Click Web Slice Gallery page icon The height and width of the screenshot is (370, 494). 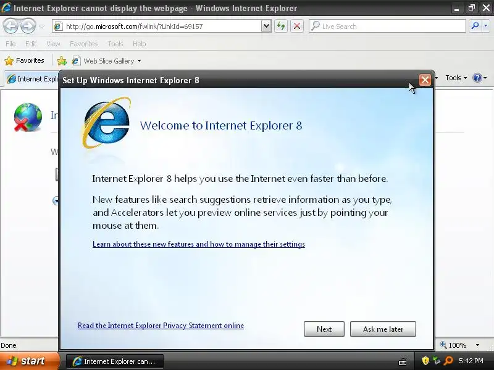[76, 60]
